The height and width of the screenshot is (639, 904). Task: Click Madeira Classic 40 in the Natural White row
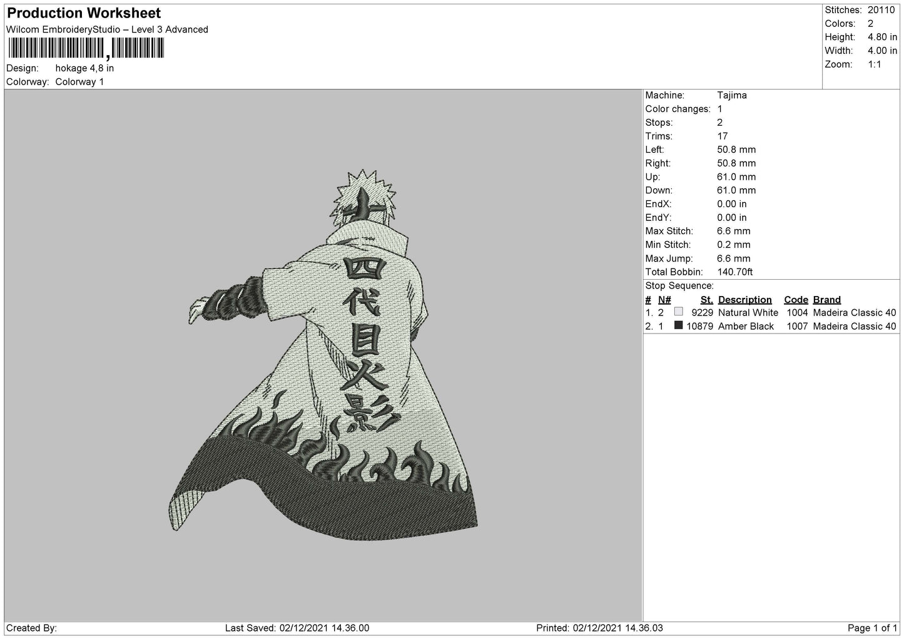tap(855, 312)
